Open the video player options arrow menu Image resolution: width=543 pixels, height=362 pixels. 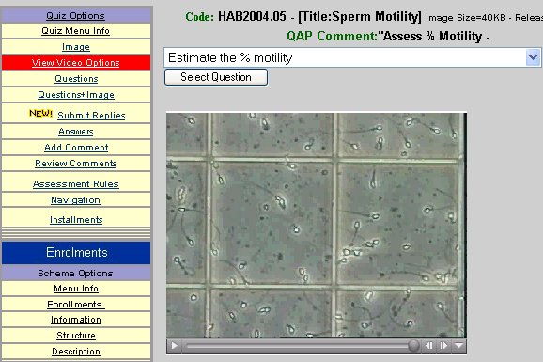tap(458, 346)
